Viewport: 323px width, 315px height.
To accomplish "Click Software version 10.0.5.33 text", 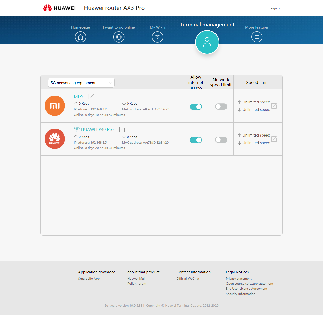I will (x=123, y=306).
